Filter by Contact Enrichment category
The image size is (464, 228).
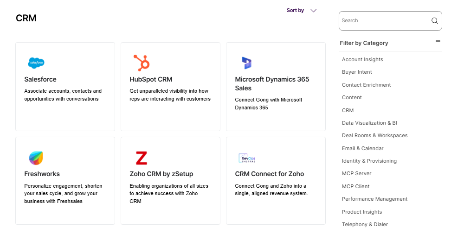click(367, 85)
